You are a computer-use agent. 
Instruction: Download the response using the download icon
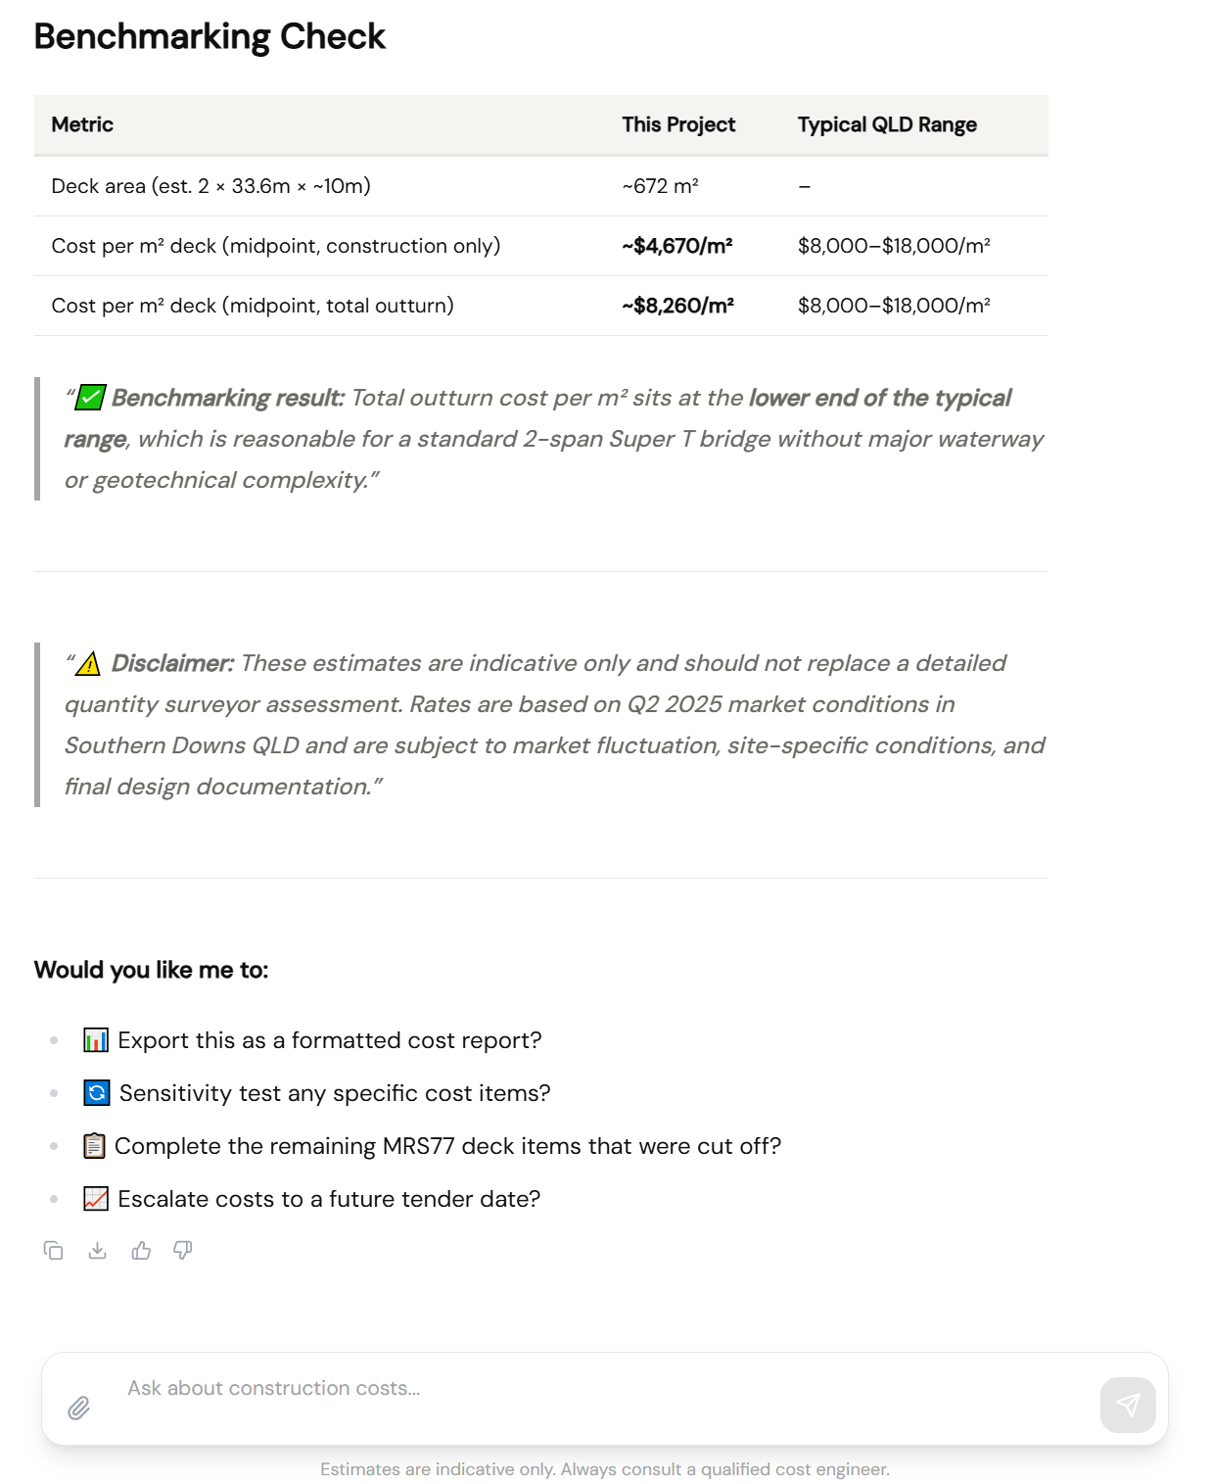[98, 1250]
